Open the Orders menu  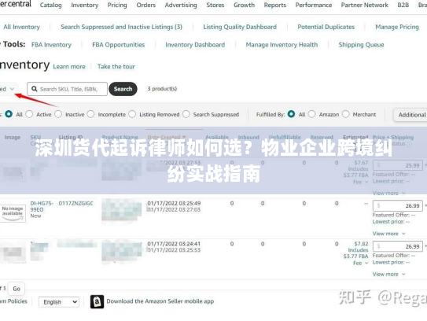coord(146,6)
